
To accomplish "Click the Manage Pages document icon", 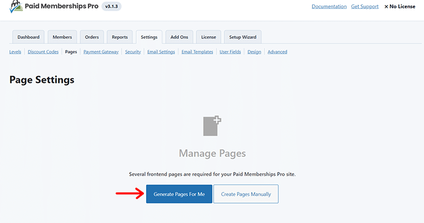I will 212,126.
